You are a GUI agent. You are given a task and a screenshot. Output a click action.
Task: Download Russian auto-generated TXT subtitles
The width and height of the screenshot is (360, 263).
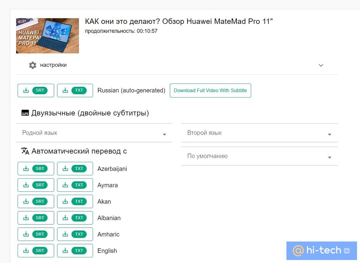click(x=75, y=90)
